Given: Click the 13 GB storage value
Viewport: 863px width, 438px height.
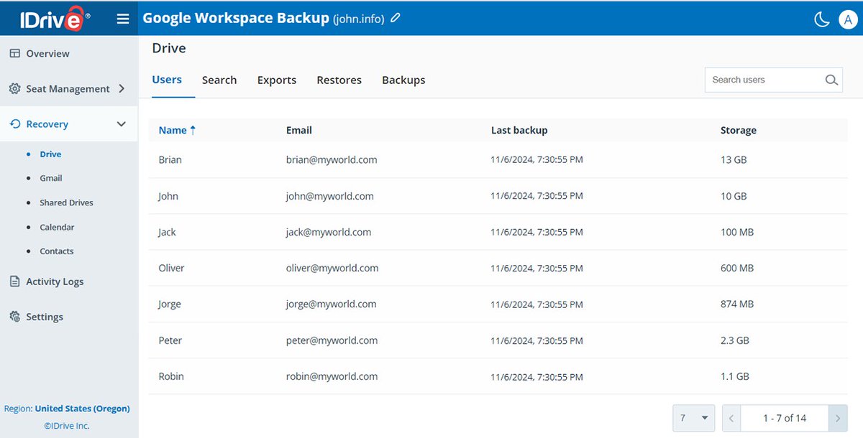Looking at the screenshot, I should click(x=734, y=159).
